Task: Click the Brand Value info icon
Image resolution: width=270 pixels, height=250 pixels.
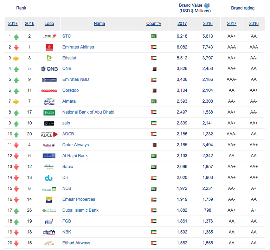Action: 207,5
